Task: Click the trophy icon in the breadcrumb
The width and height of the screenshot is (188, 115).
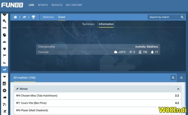Action: [x=33, y=17]
